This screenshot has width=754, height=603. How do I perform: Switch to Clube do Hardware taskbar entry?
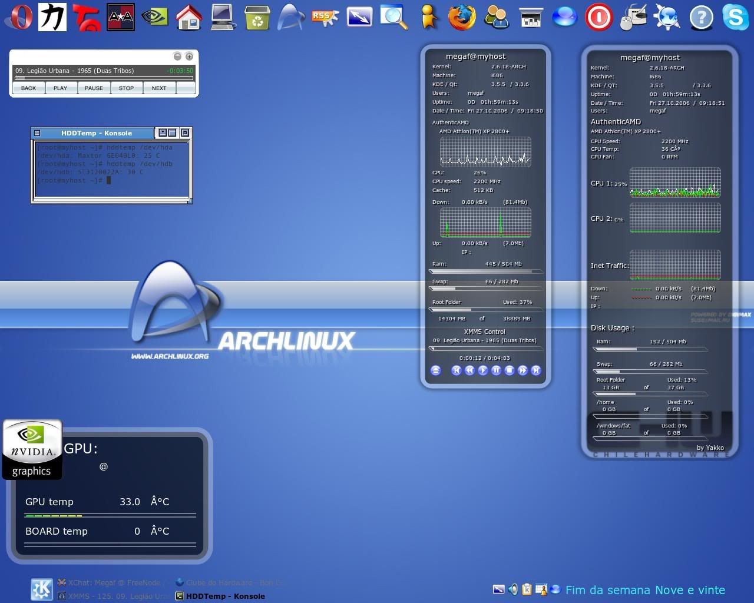coord(229,583)
